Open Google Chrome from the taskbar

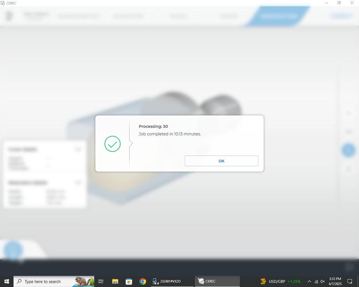tap(143, 281)
